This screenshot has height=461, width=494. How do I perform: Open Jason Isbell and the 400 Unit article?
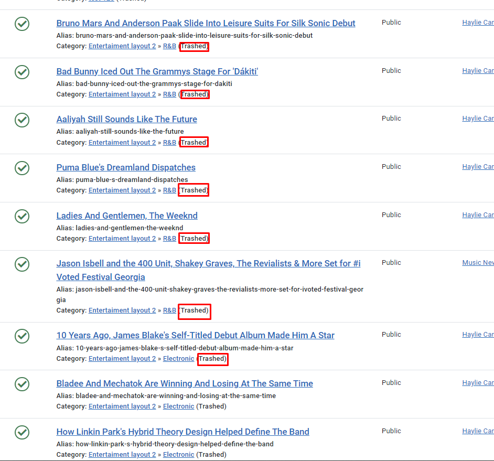208,270
